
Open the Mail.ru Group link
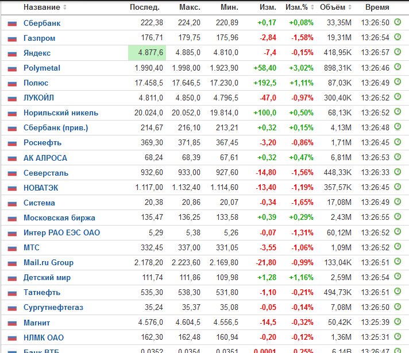(48, 262)
